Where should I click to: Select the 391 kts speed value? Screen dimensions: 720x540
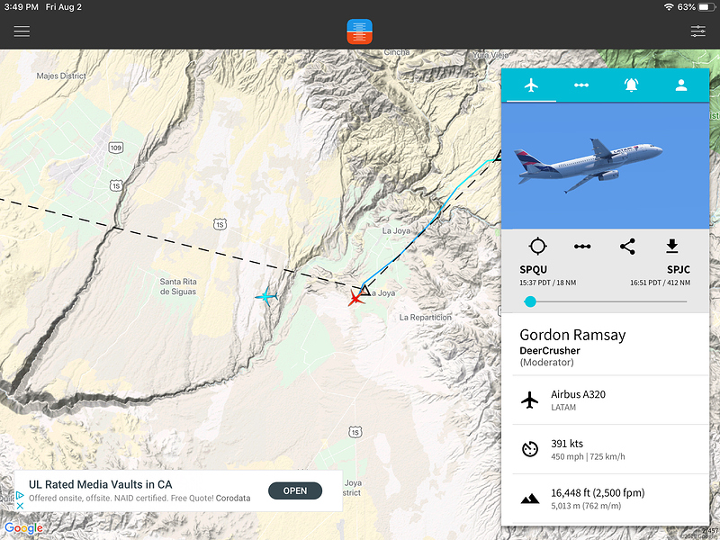567,444
